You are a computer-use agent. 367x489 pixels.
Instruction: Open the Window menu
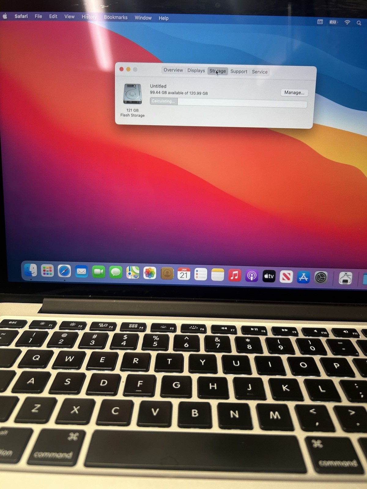[x=143, y=18]
